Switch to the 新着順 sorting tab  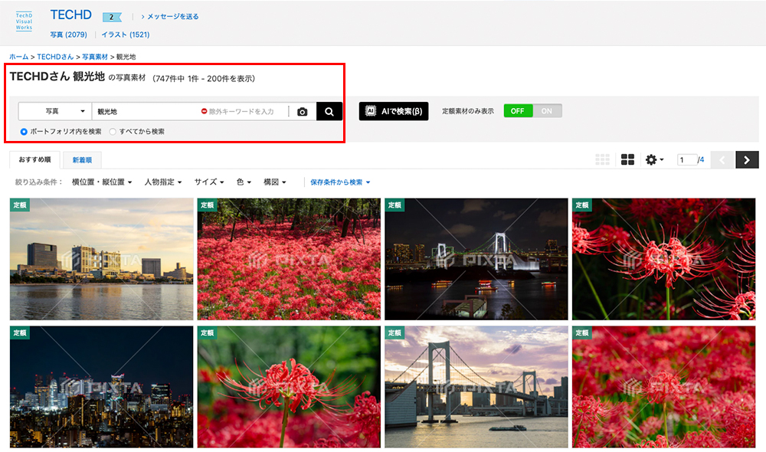(82, 159)
